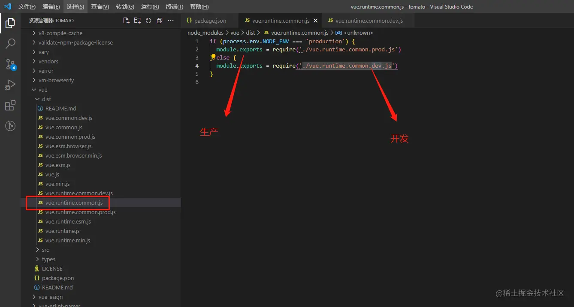This screenshot has width=574, height=307.
Task: Place cursor on line number 6
Action: (x=197, y=82)
